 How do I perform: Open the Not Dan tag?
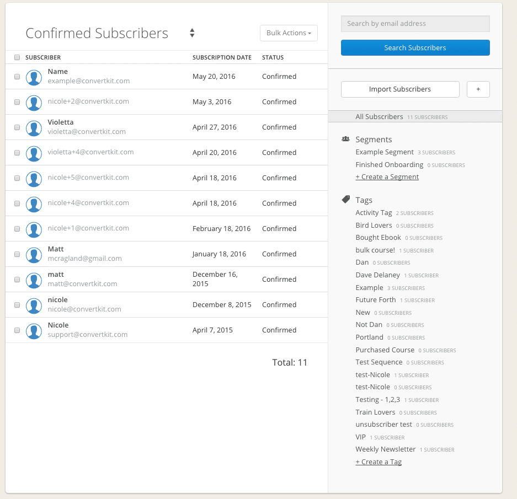pyautogui.click(x=369, y=325)
